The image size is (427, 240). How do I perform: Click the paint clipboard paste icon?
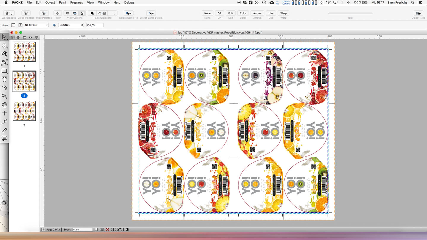(x=102, y=13)
